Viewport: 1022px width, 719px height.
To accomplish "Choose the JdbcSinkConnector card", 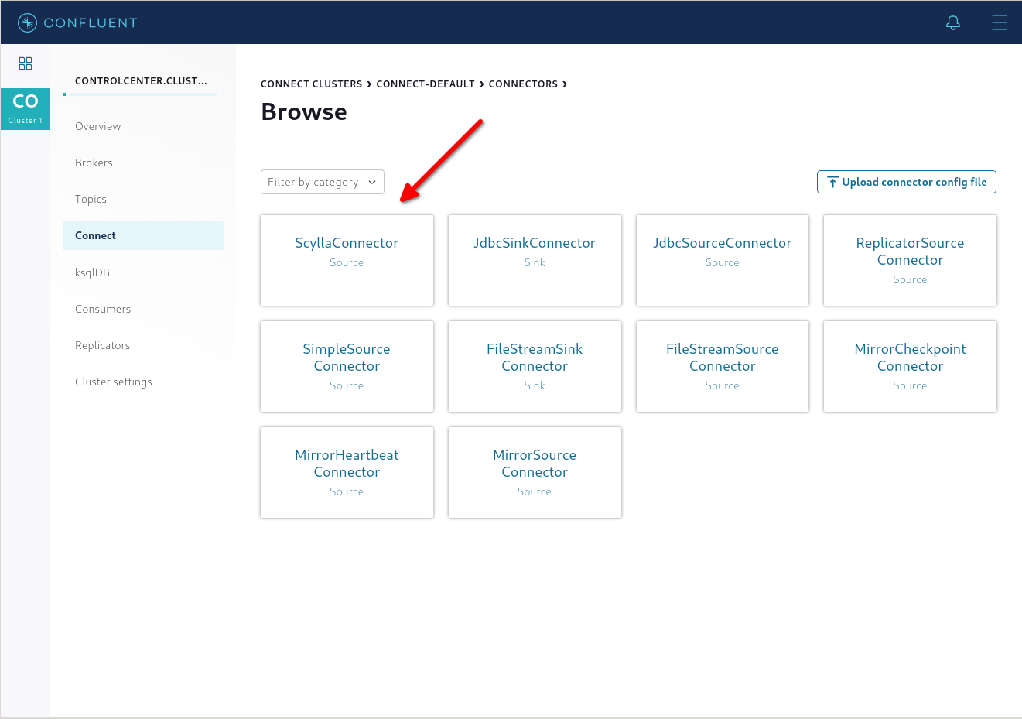I will pyautogui.click(x=535, y=260).
